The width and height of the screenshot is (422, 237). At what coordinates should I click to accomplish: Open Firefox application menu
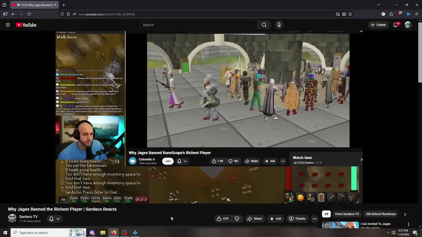[417, 14]
